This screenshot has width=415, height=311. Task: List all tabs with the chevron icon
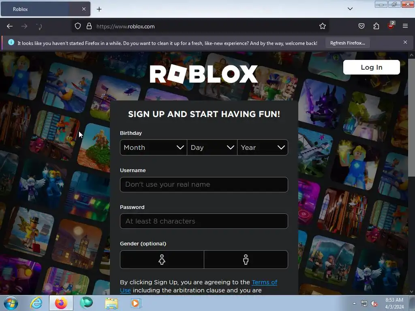click(350, 9)
